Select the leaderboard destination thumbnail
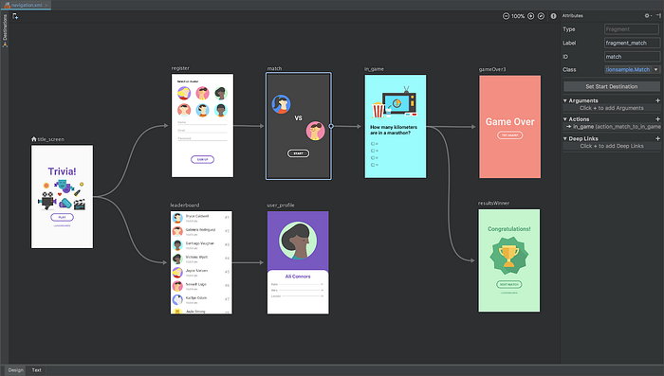This screenshot has width=664, height=376. [x=201, y=262]
